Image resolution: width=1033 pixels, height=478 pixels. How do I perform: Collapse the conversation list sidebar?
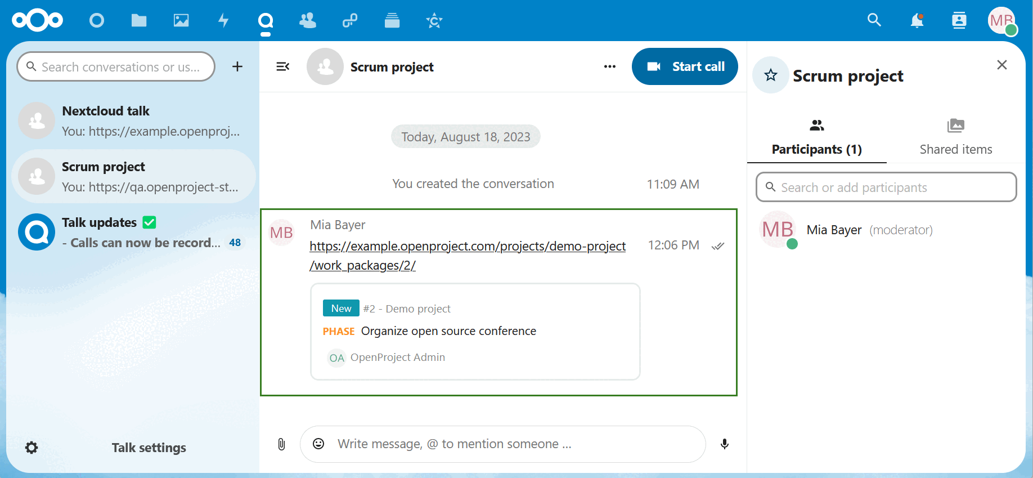point(283,66)
